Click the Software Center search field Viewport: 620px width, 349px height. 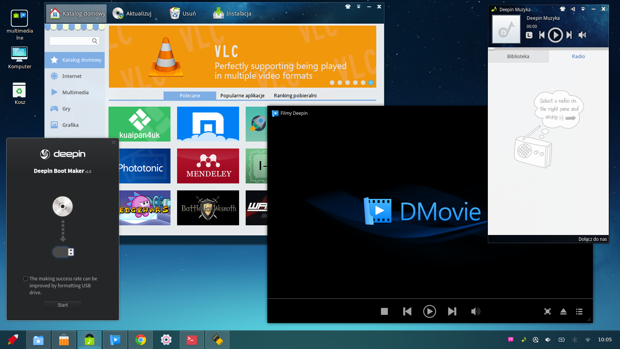tap(74, 41)
